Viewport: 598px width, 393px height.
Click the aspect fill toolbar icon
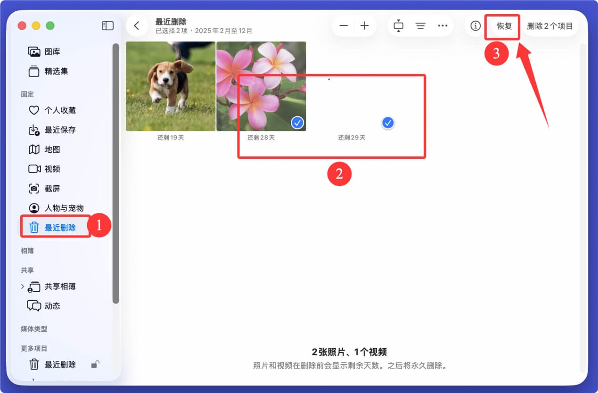tap(398, 26)
